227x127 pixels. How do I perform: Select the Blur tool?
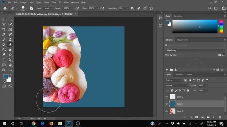10,50
